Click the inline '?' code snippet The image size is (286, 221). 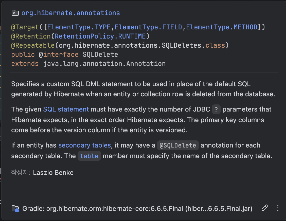pos(216,109)
